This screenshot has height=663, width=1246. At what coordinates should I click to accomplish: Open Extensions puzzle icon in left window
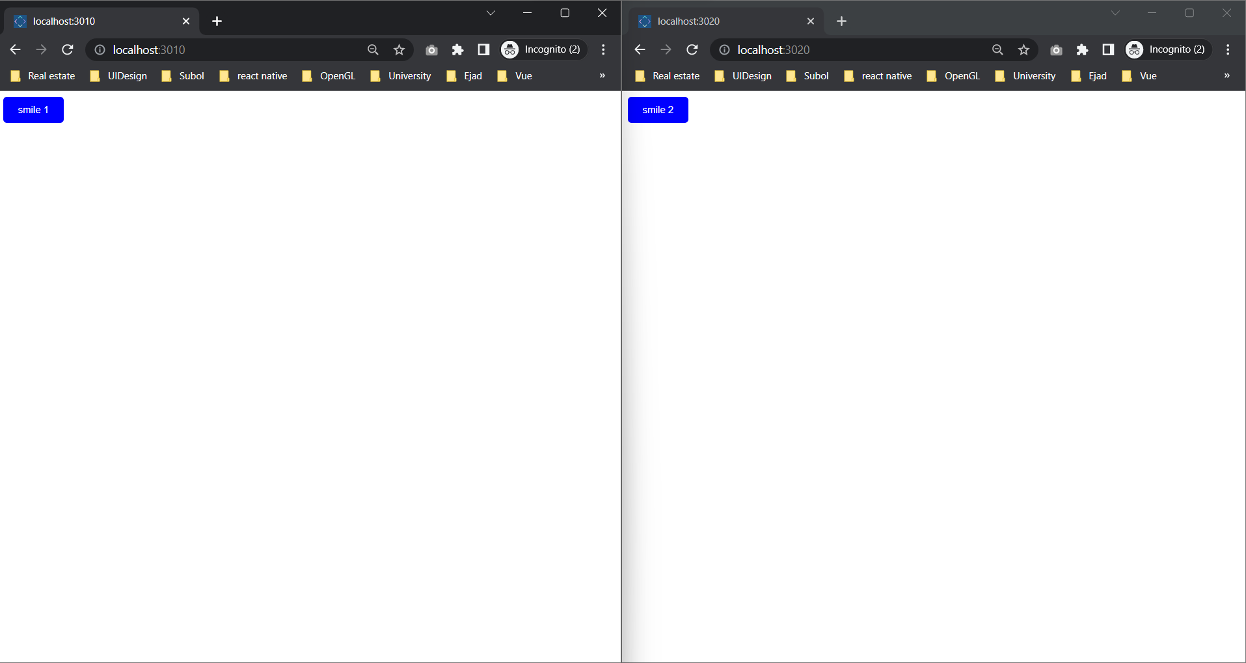pyautogui.click(x=457, y=50)
